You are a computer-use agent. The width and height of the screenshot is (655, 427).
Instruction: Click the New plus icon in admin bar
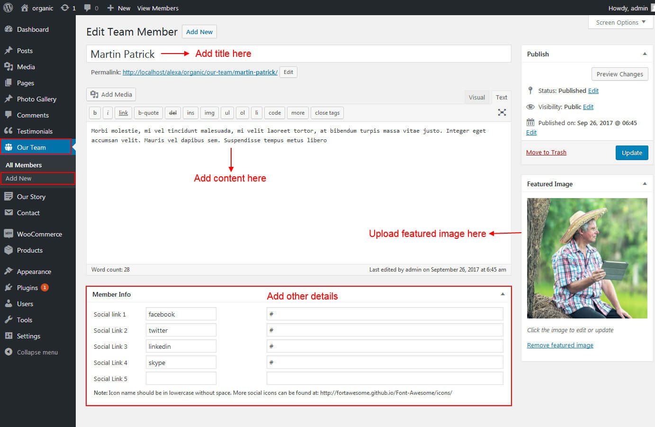[110, 8]
